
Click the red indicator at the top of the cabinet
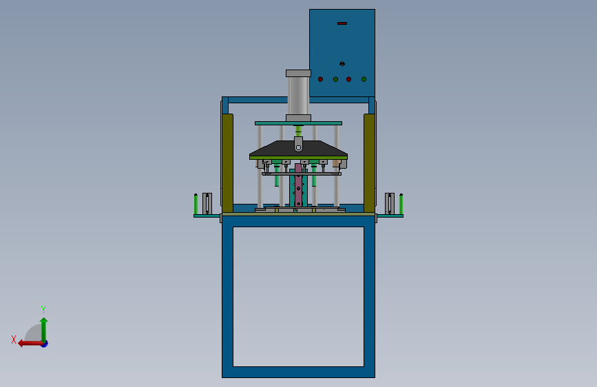click(x=342, y=23)
